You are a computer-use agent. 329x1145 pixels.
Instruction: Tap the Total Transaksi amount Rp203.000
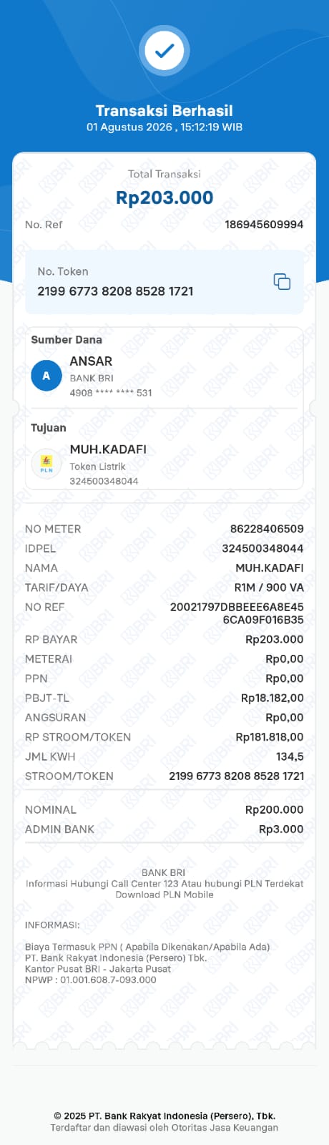pyautogui.click(x=164, y=198)
